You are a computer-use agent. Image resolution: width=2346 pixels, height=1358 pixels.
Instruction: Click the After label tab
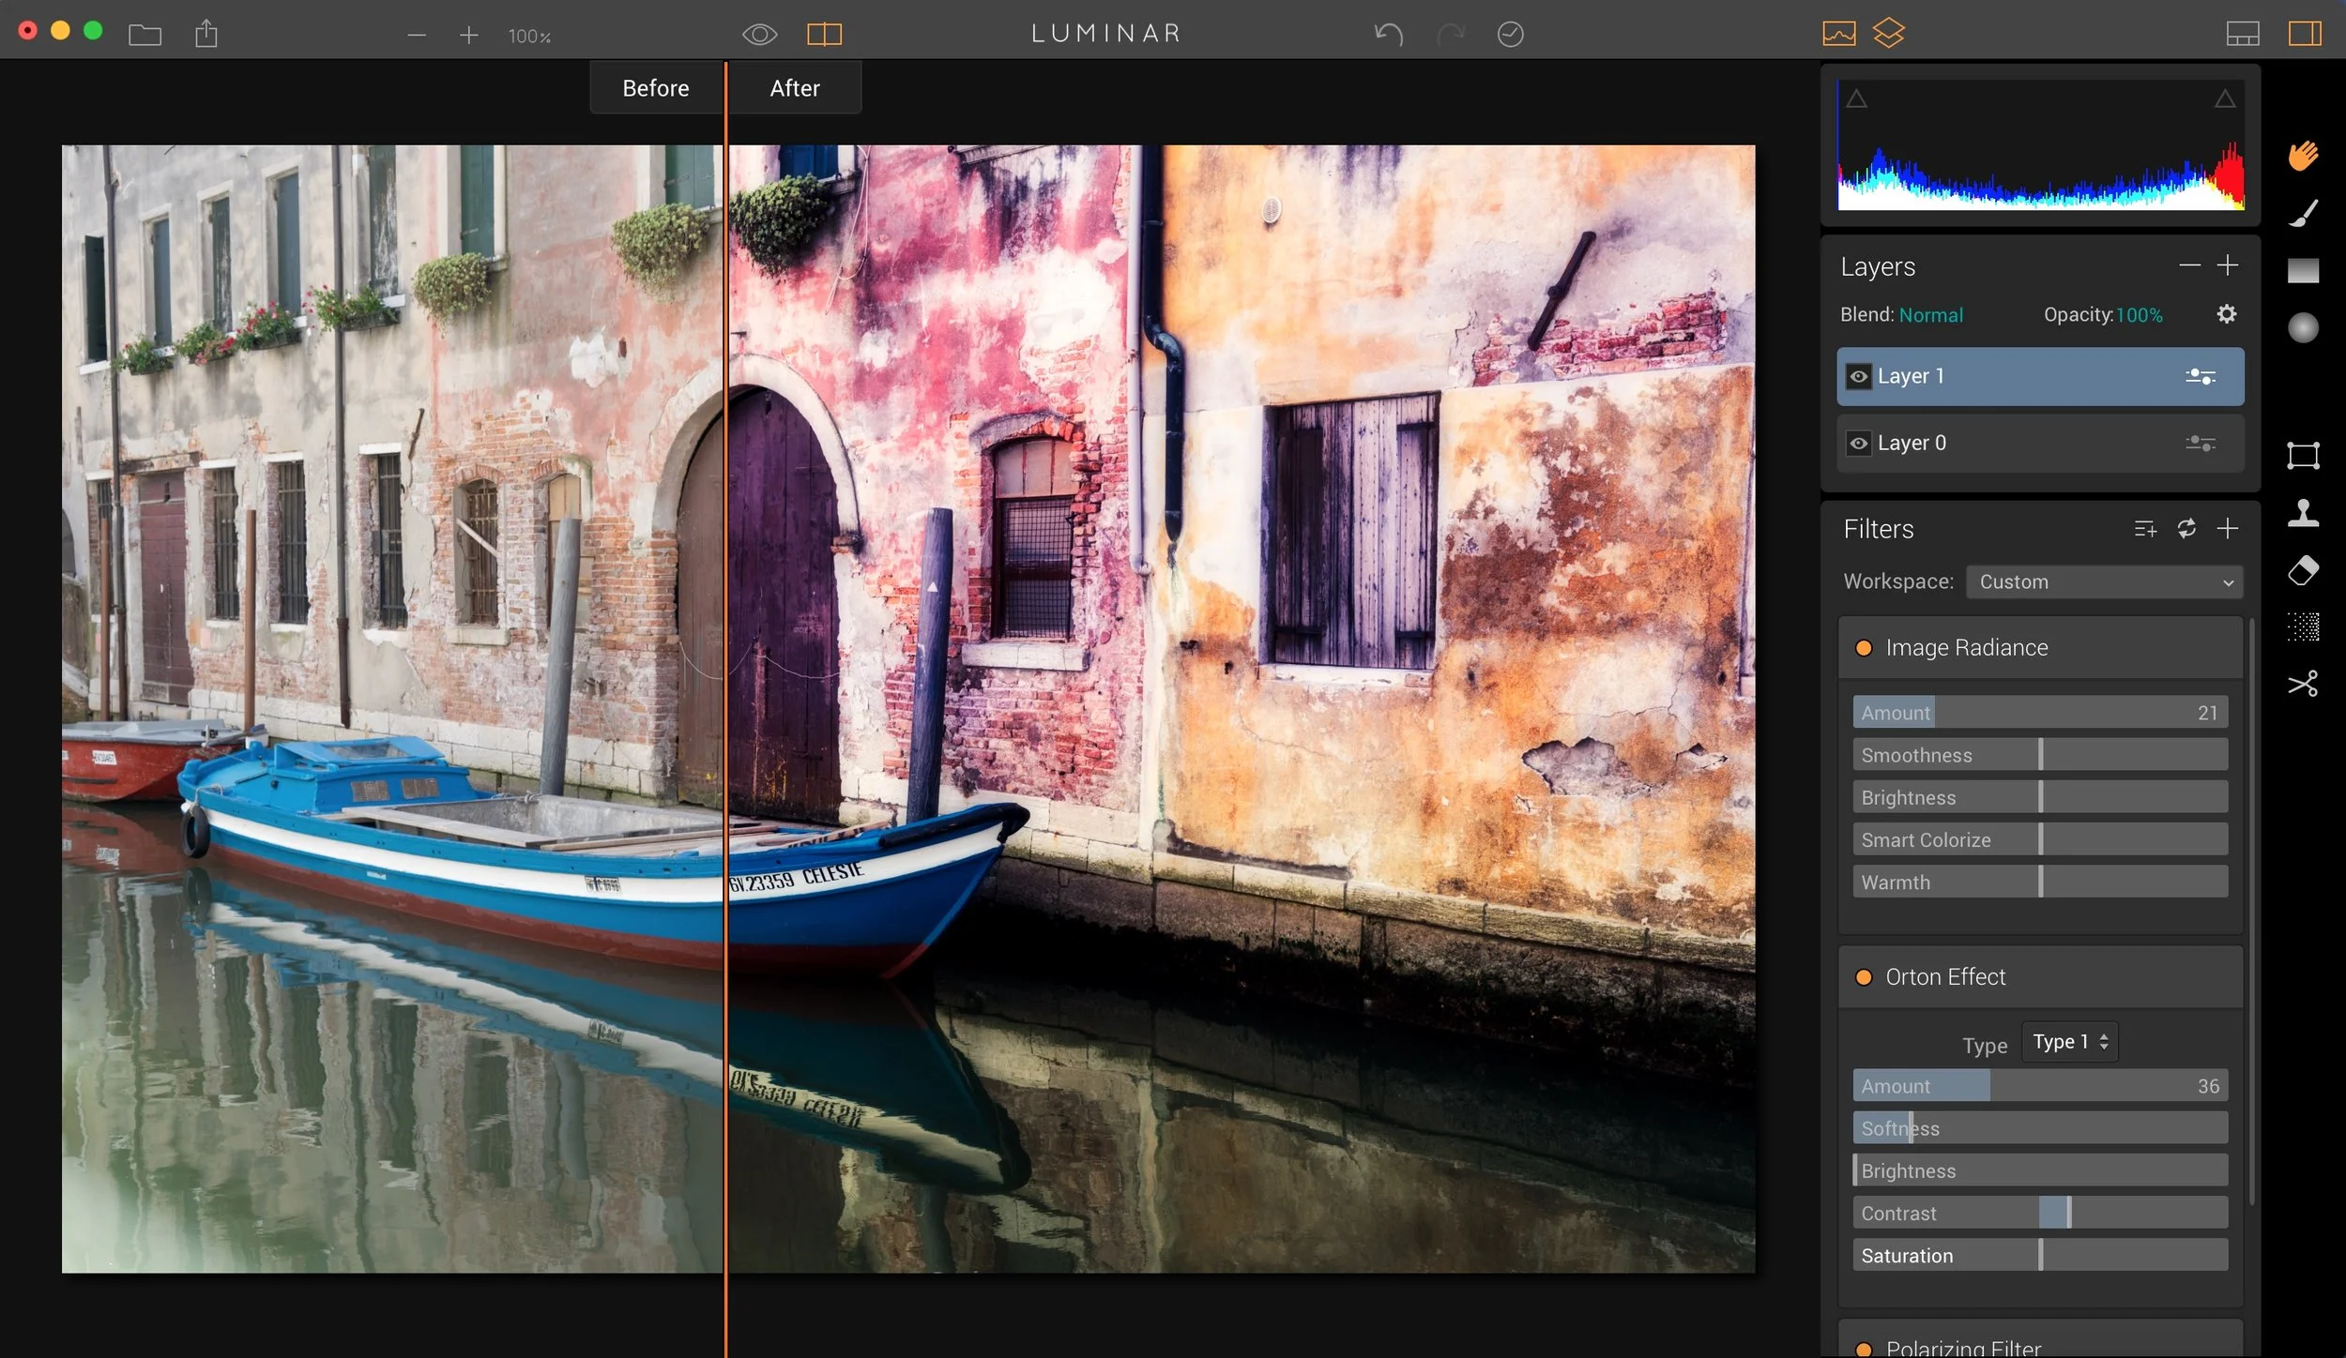pos(795,88)
